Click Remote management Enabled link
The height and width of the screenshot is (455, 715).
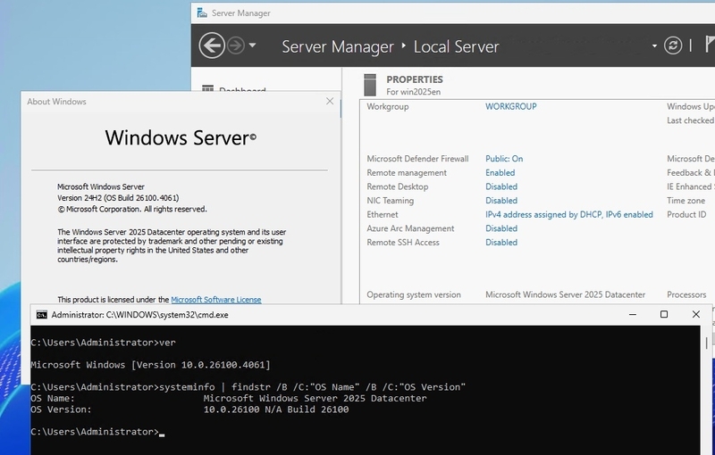tap(500, 173)
